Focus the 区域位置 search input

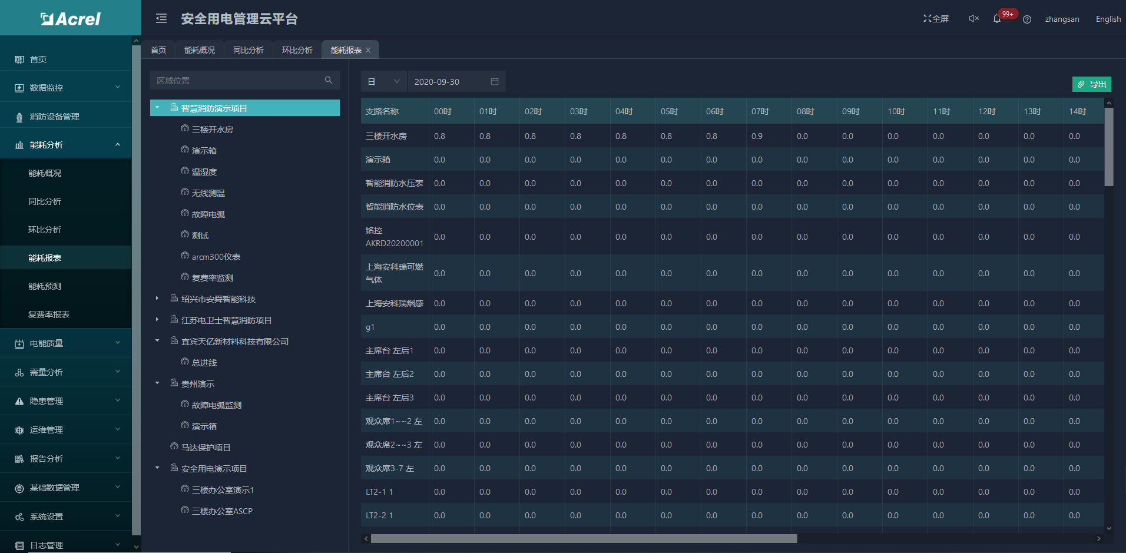pyautogui.click(x=236, y=81)
